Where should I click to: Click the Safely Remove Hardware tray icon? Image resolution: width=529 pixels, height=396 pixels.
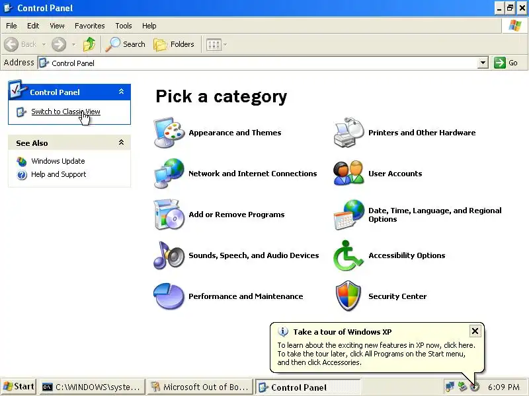[x=462, y=387]
